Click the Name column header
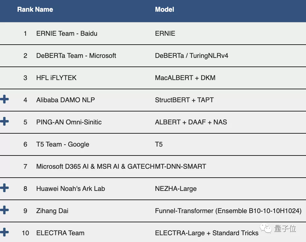Screen dimensions: 306x242 click(x=44, y=10)
